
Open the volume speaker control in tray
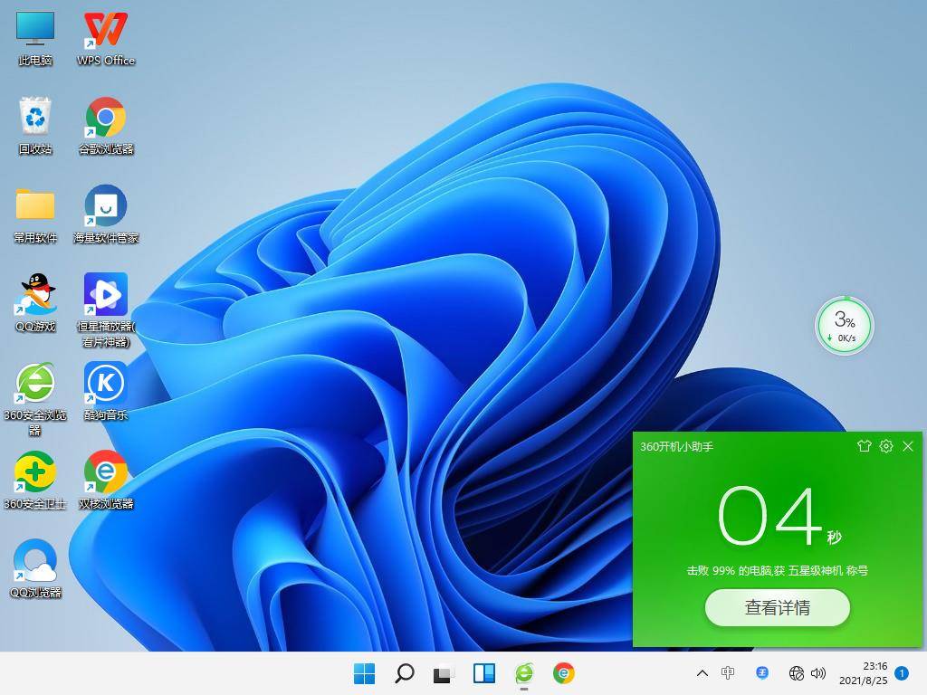(819, 673)
